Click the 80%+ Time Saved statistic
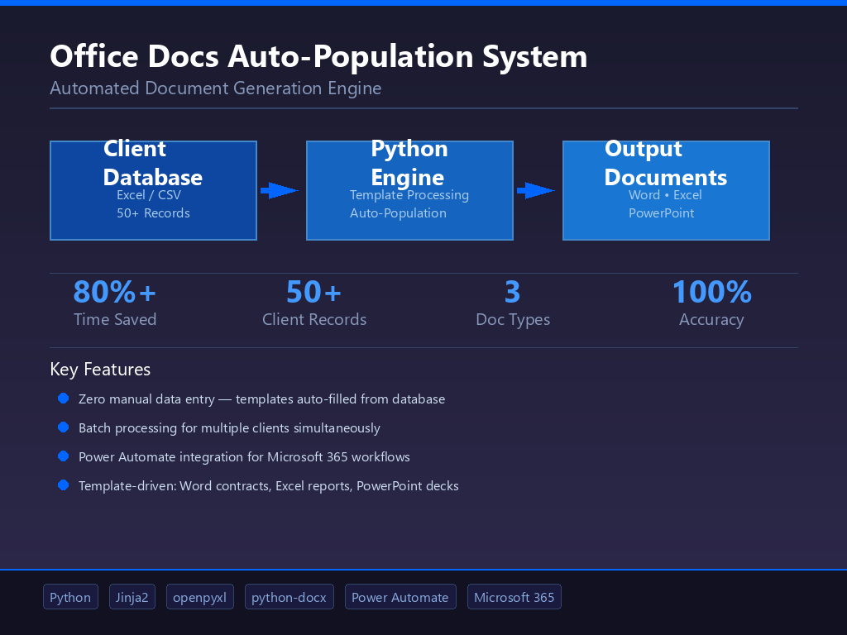Screen dimensions: 847x635 115,303
